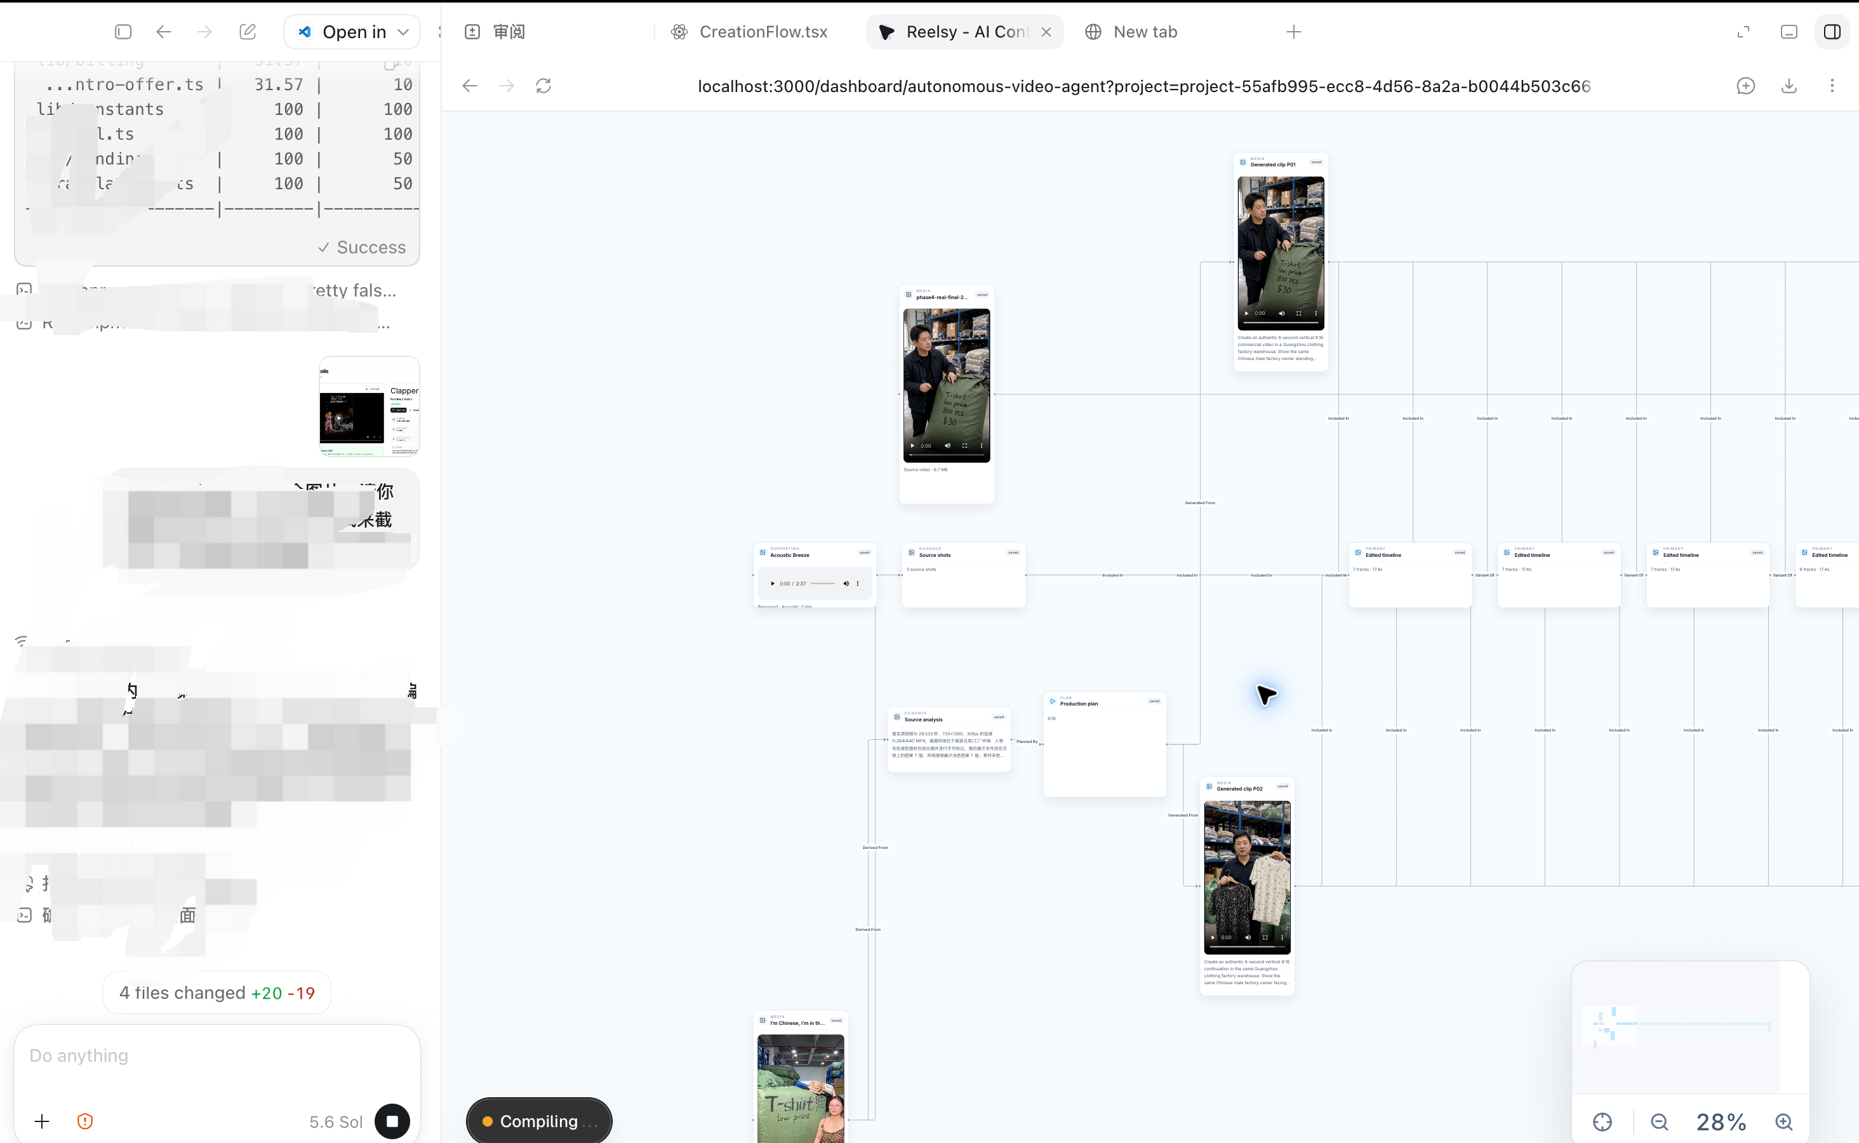Reload the localhost page
Viewport: 1859px width, 1143px height.
[x=543, y=86]
